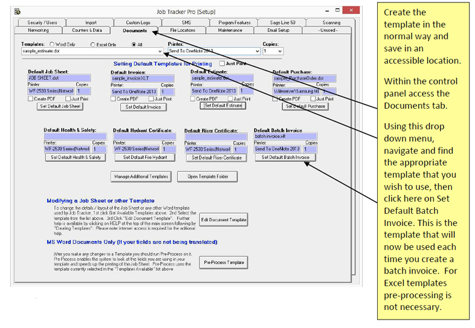The image size is (475, 328).
Task: Click Set Default Fire Hydrant button
Action: tap(145, 158)
